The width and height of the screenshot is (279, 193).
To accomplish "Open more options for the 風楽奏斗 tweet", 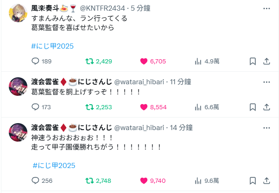I will pos(266,8).
